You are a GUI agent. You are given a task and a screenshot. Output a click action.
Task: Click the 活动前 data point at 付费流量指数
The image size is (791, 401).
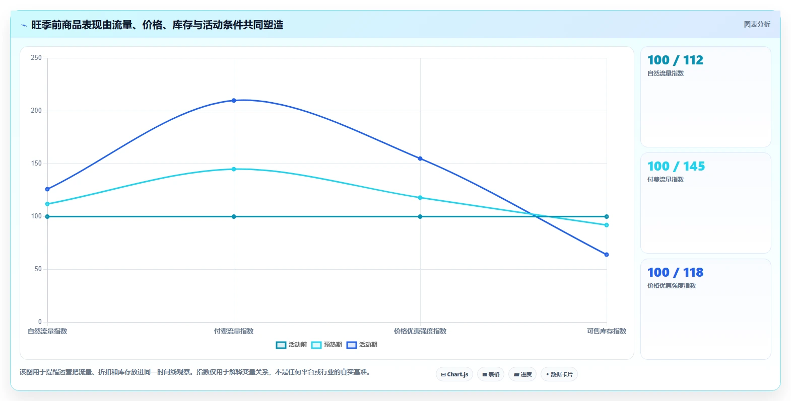(234, 217)
